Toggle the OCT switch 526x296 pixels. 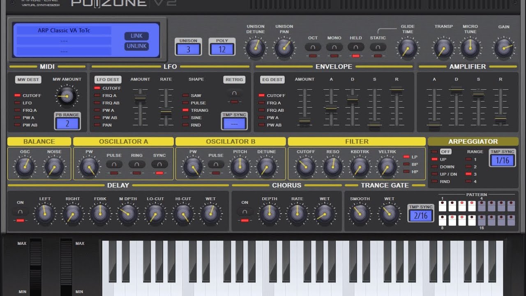[313, 47]
